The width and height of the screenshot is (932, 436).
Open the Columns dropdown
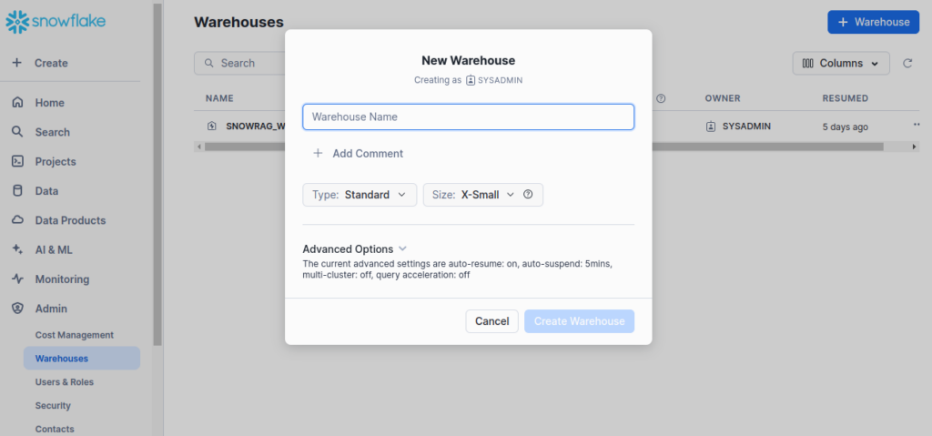tap(841, 64)
